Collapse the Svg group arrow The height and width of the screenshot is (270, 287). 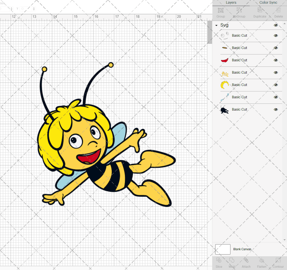[216, 25]
